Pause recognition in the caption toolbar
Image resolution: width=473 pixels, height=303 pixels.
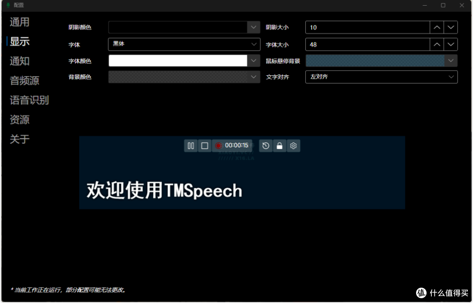pos(191,146)
